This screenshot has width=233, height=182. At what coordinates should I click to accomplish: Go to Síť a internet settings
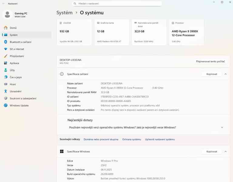coord(26,49)
